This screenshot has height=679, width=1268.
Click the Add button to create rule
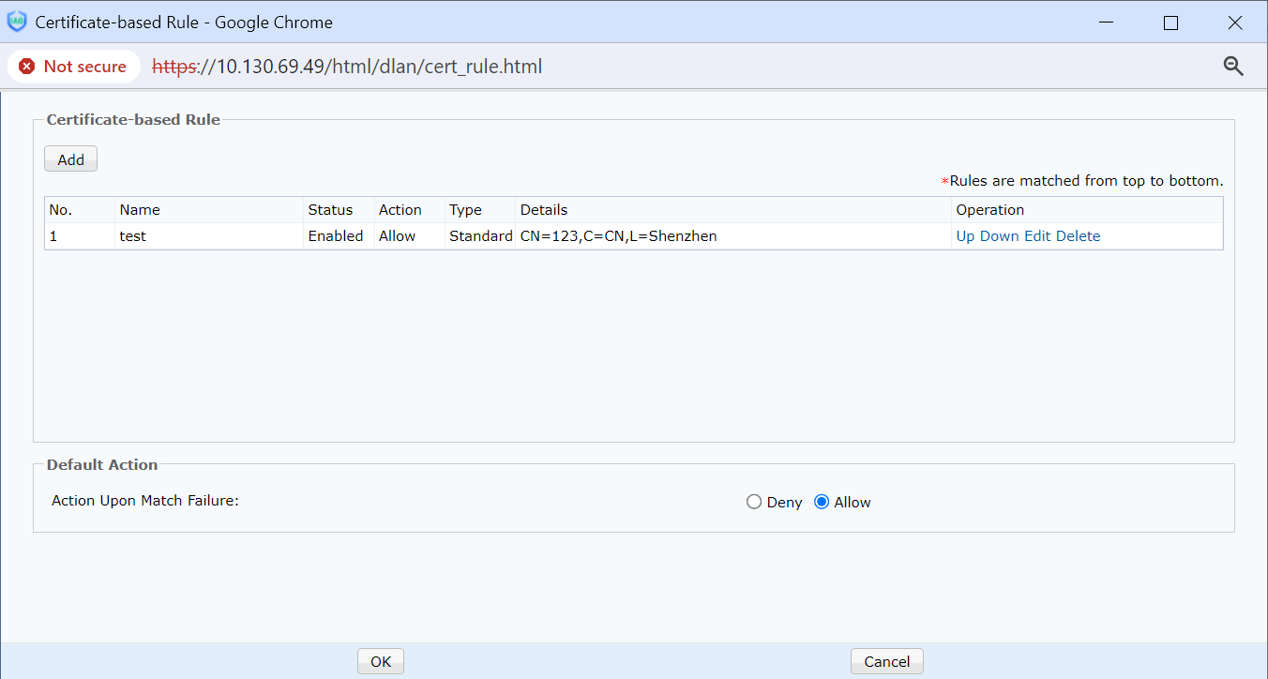[x=70, y=159]
